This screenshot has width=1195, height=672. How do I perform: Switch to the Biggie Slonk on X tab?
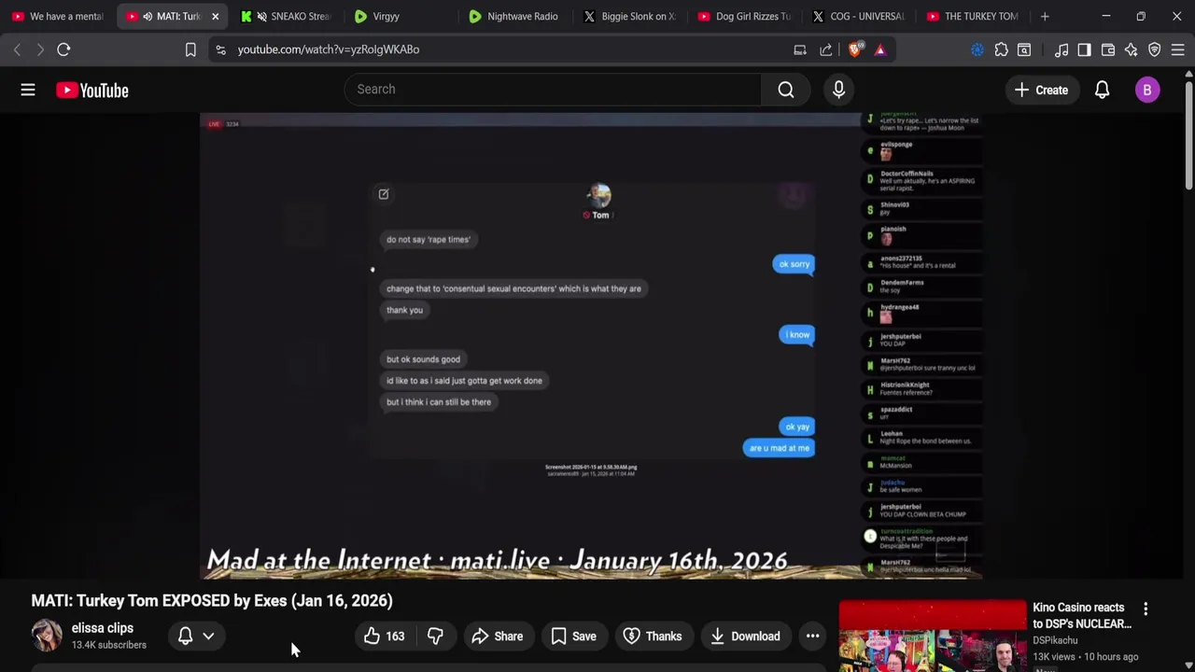[x=629, y=16]
